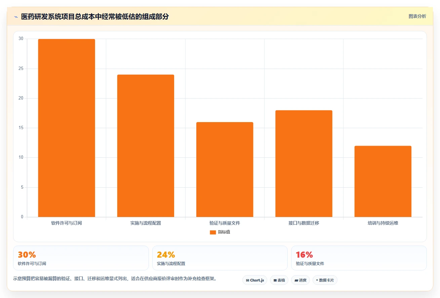This screenshot has width=440, height=298.
Task: Click the footer note starting with 示意预算
Action: 115,278
